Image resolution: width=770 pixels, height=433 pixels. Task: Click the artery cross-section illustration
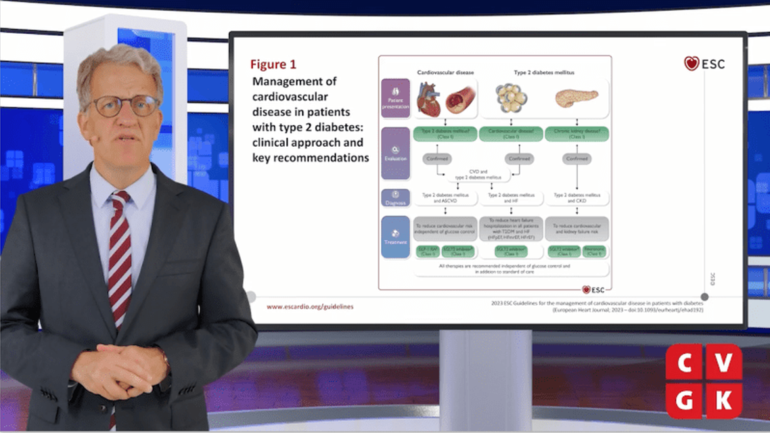(460, 99)
